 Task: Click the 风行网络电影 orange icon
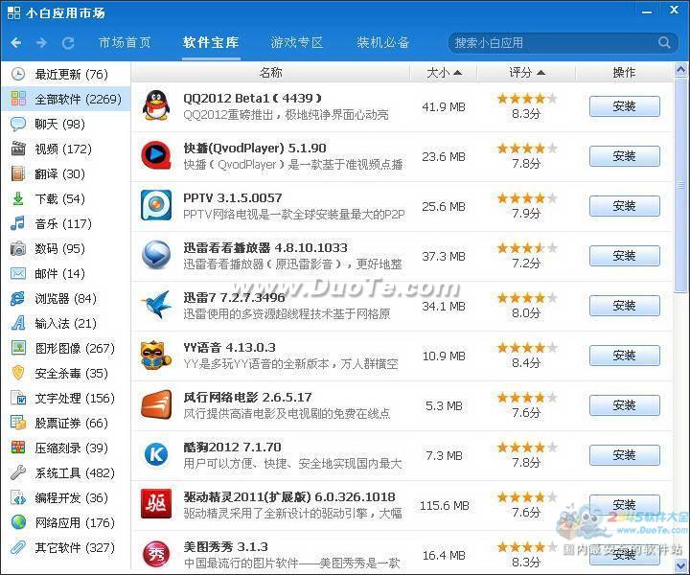(x=156, y=404)
